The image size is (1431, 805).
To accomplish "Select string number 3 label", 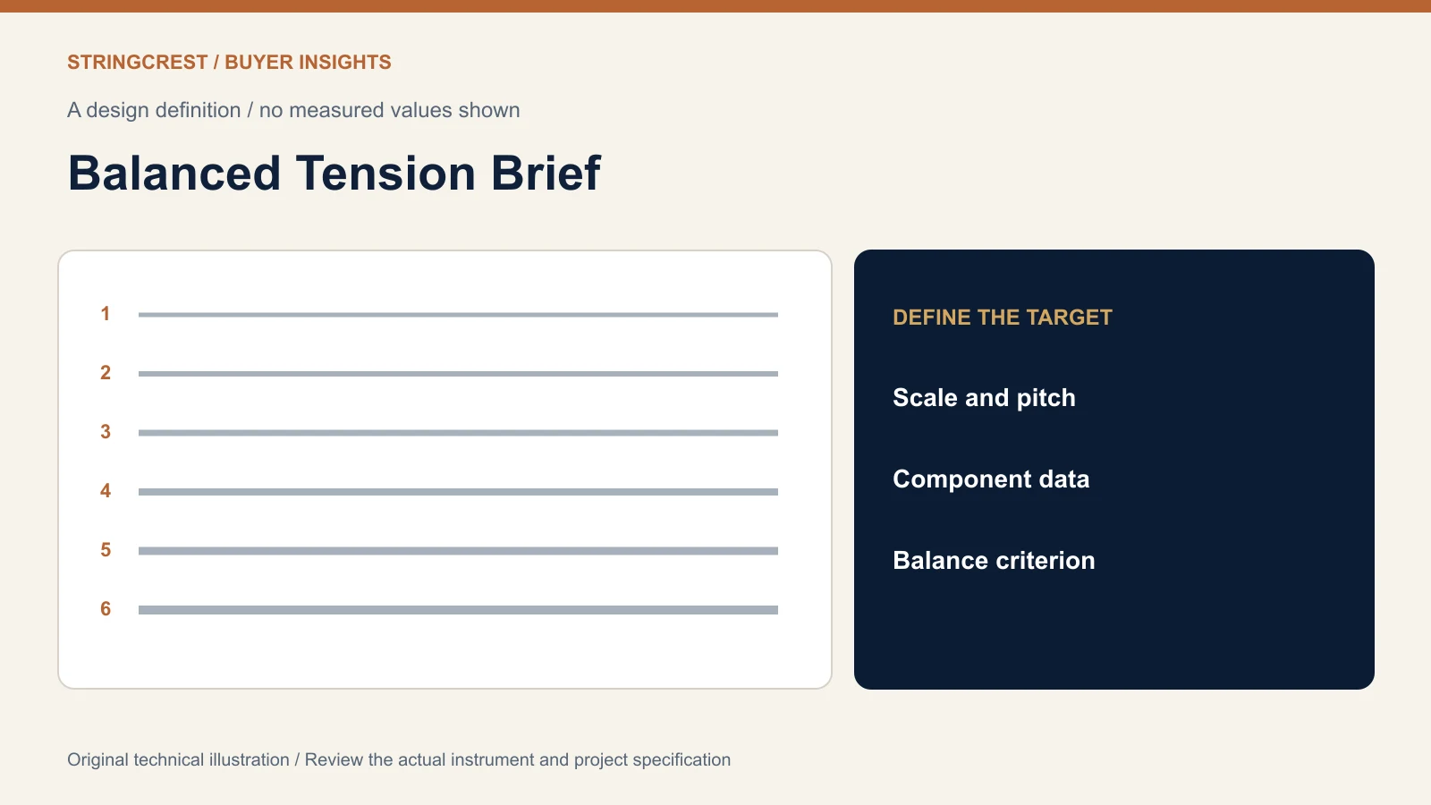I will tap(106, 432).
